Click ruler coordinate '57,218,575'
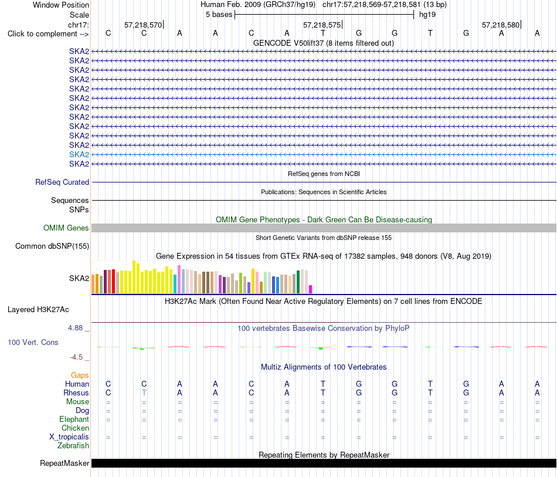The height and width of the screenshot is (477, 557). 322,25
